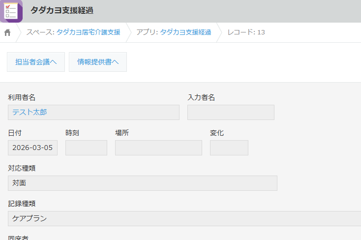Click the 利用者名 field label
This screenshot has height=240, width=361.
click(x=22, y=97)
